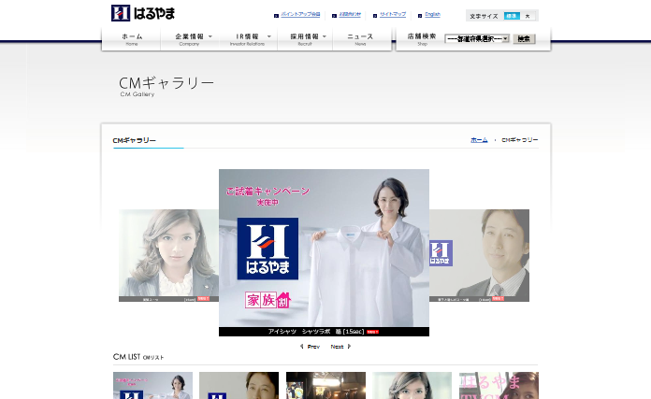
Task: Click the はるやま logo inside the main commercial
Action: [x=268, y=249]
